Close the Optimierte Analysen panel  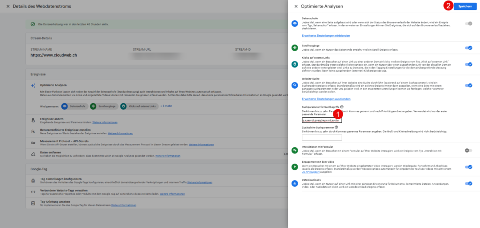click(x=296, y=6)
